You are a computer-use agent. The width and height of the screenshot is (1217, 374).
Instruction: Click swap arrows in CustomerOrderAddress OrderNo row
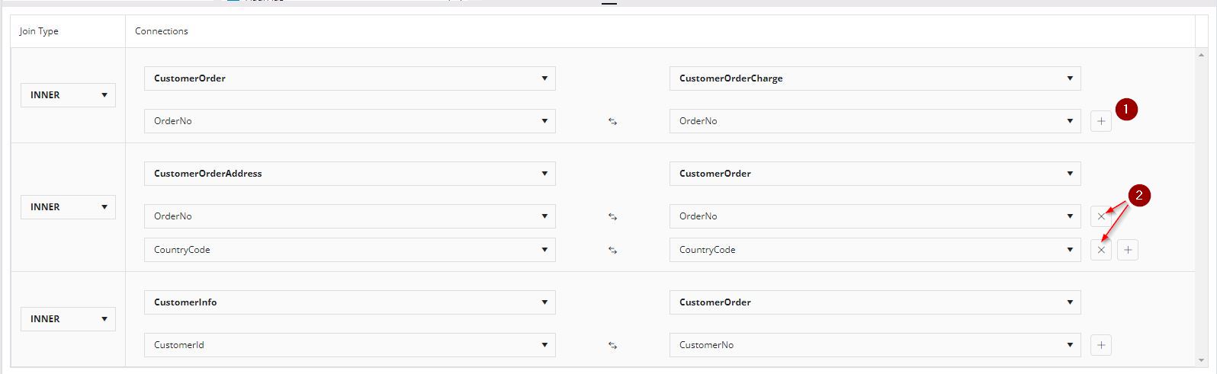coord(612,216)
